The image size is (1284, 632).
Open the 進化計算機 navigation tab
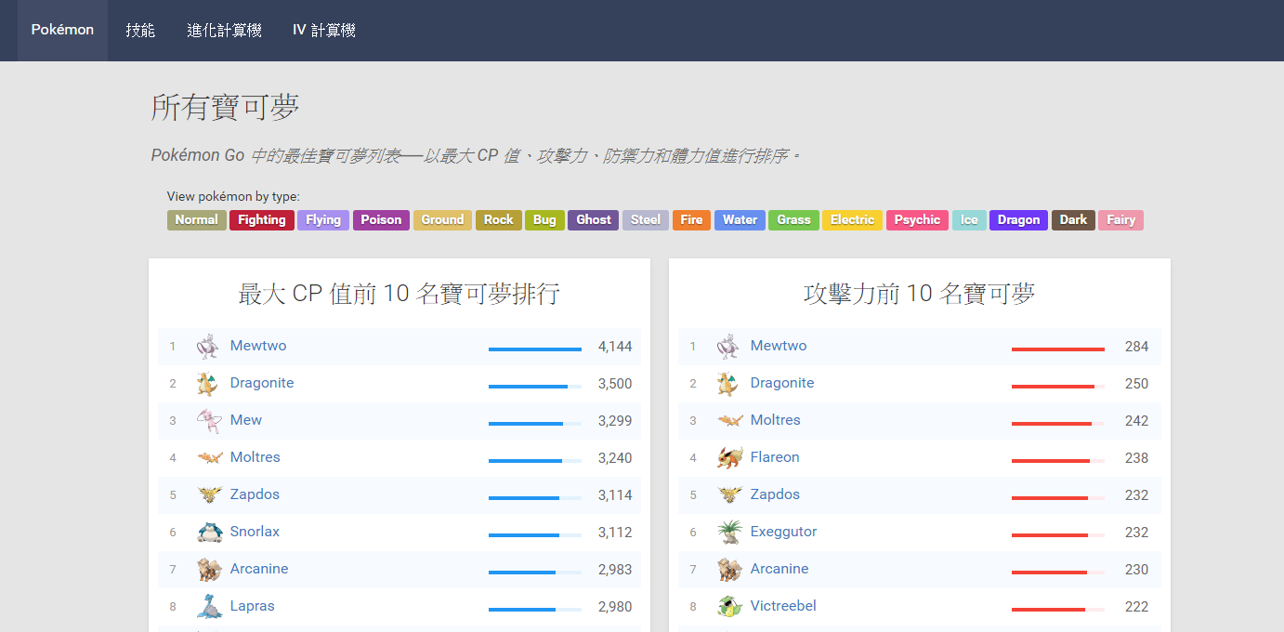coord(224,31)
